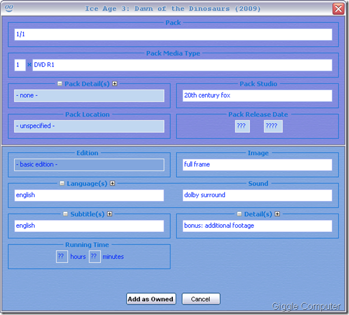This screenshot has height=315, width=349.
Task: Click the release date year box '????'
Action: (273, 126)
